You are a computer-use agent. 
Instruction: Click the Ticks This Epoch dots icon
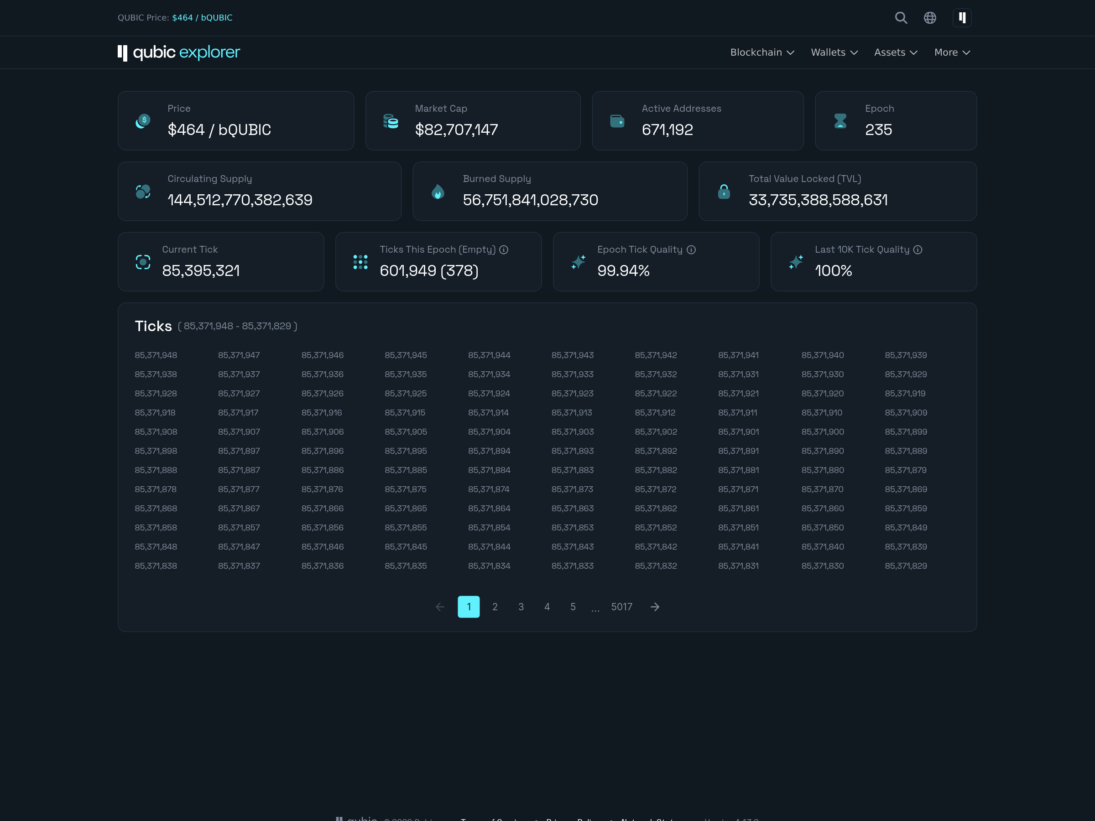360,262
